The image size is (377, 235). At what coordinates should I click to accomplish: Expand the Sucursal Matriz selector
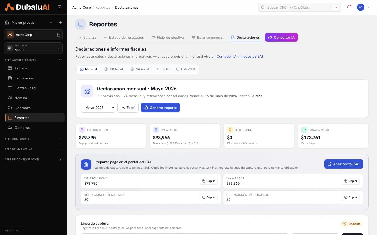tap(33, 48)
